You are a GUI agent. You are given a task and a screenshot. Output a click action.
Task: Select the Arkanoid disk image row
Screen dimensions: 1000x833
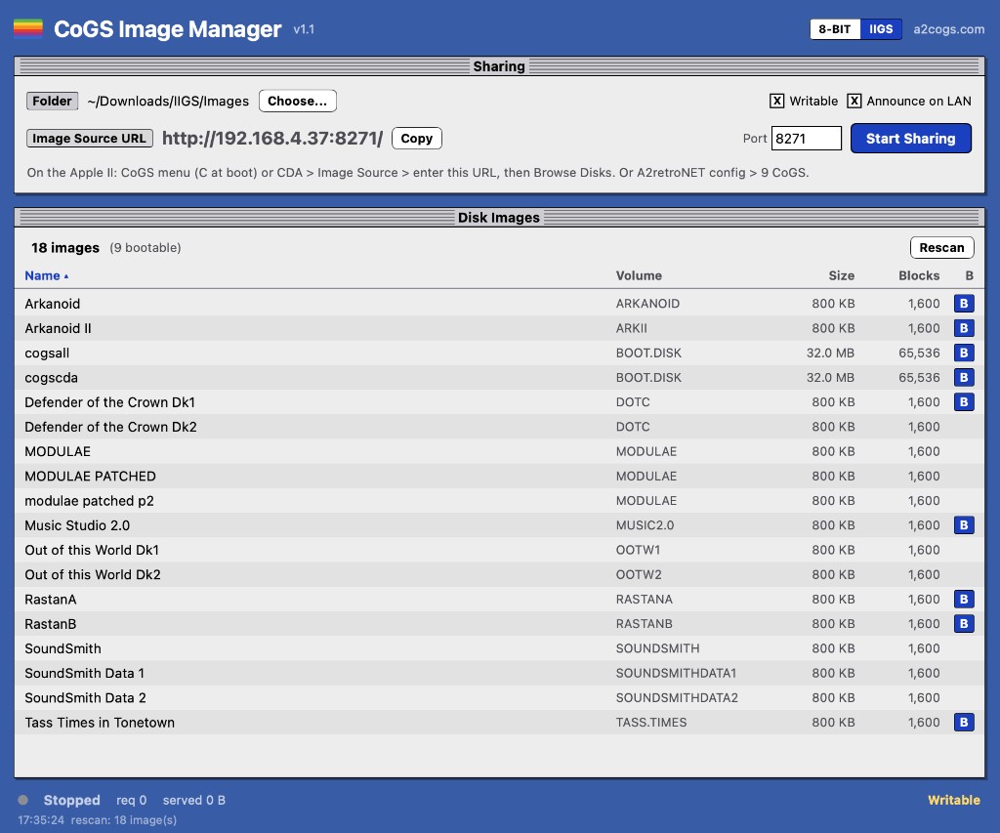499,304
